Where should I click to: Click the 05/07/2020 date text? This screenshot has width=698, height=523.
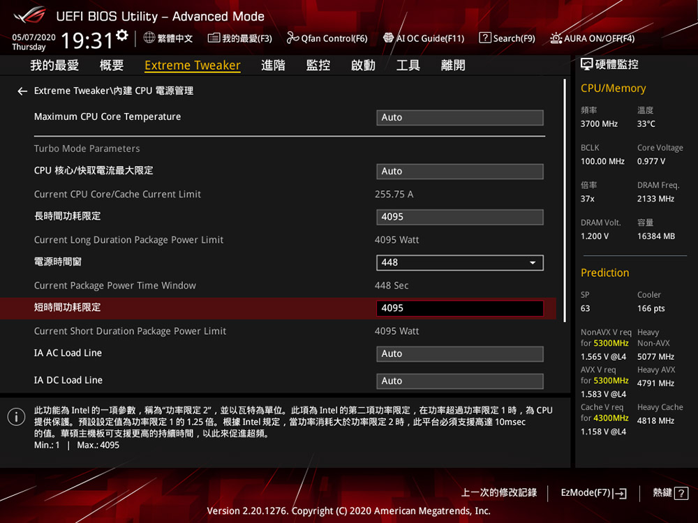tap(34, 38)
